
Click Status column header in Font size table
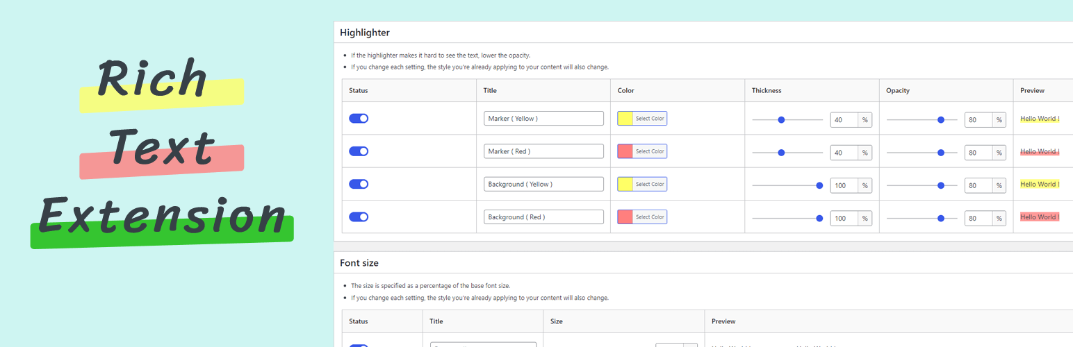coord(359,321)
